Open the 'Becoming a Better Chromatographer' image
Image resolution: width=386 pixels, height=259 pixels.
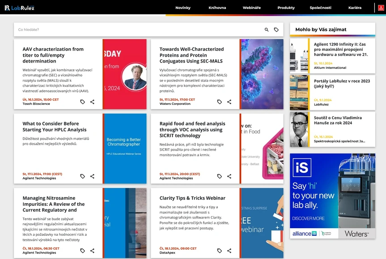(x=124, y=148)
